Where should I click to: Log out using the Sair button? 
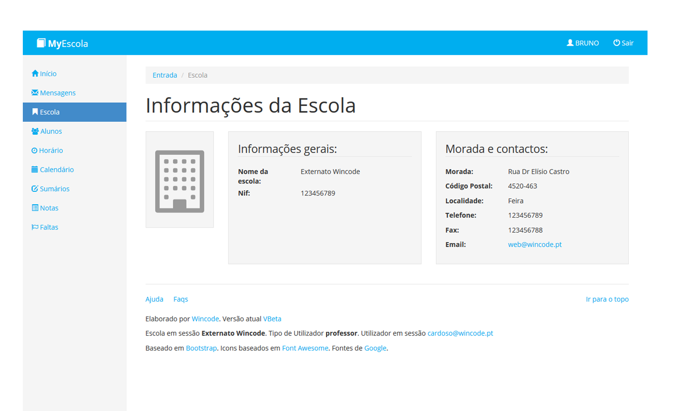click(x=623, y=43)
